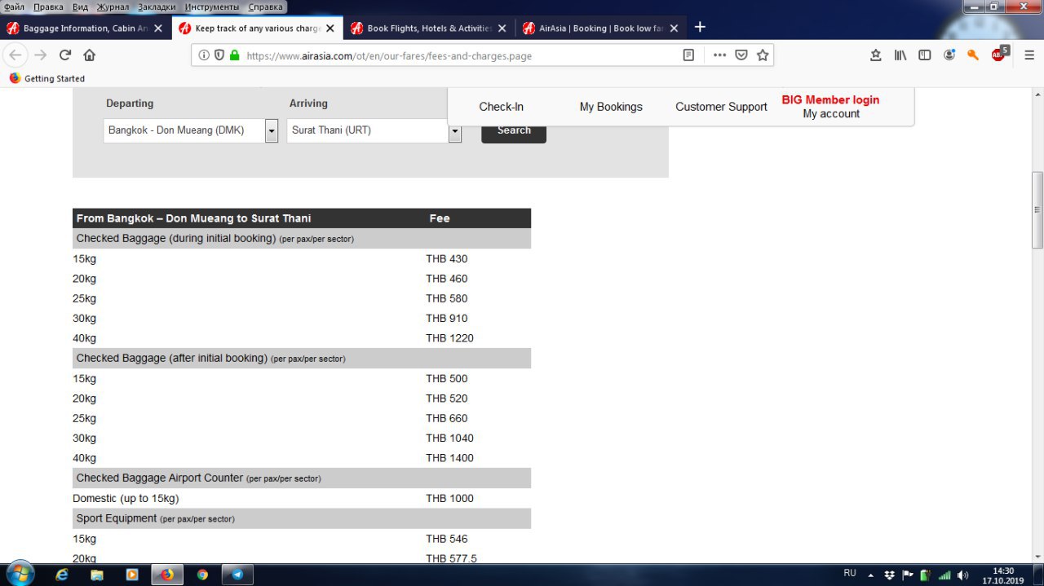Viewport: 1044px width, 586px height.
Task: Open tracking protection shield icon
Action: click(x=219, y=55)
